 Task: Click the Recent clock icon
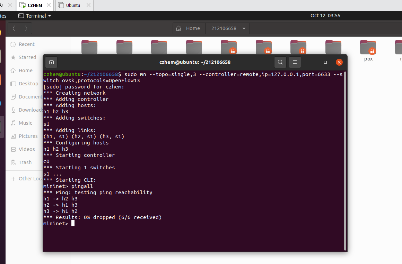13,44
